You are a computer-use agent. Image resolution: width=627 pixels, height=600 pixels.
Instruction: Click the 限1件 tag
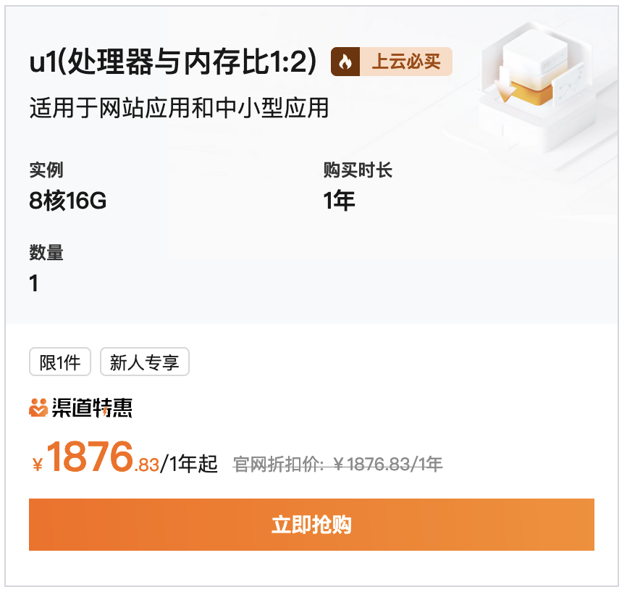click(x=60, y=362)
